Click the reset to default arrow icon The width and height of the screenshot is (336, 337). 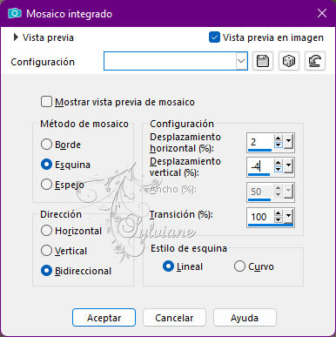[315, 61]
